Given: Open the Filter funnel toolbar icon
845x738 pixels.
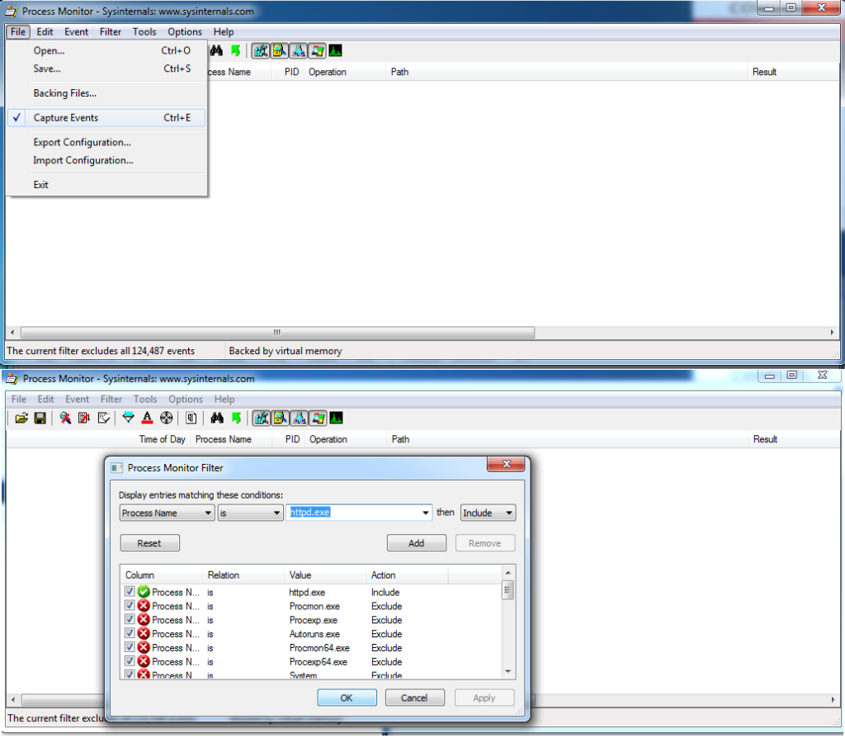Looking at the screenshot, I should click(x=128, y=419).
